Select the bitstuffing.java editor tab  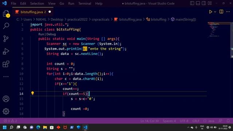33,12
